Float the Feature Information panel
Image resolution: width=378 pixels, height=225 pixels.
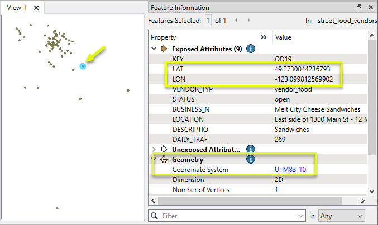click(x=359, y=8)
